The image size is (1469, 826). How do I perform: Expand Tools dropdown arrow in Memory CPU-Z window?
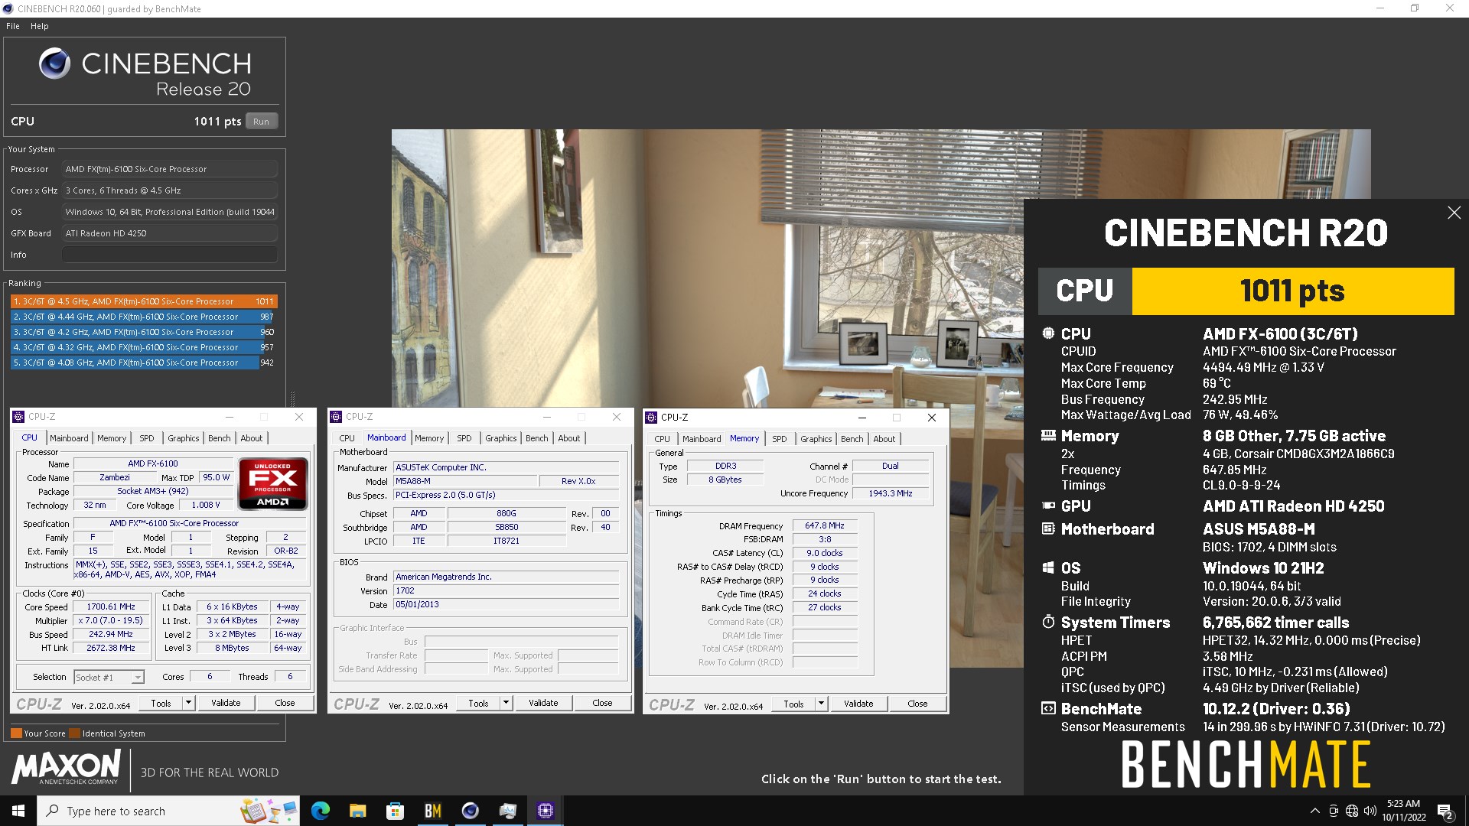[821, 704]
